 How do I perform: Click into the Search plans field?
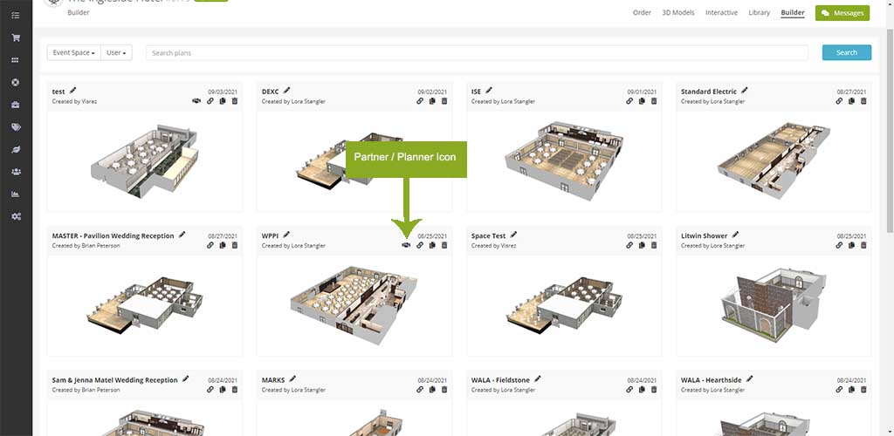(476, 53)
